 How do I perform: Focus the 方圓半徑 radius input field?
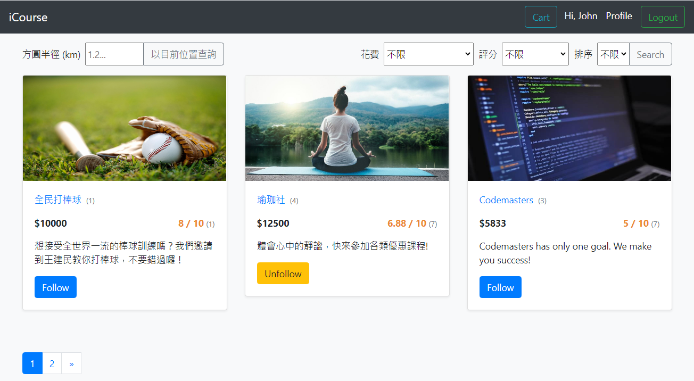pyautogui.click(x=114, y=54)
